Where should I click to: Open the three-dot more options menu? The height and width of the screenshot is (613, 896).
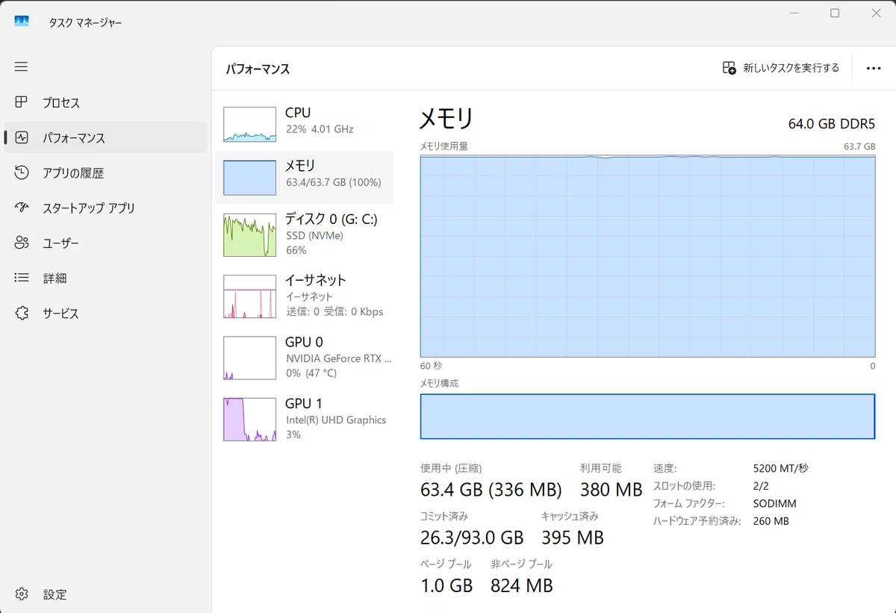tap(874, 68)
